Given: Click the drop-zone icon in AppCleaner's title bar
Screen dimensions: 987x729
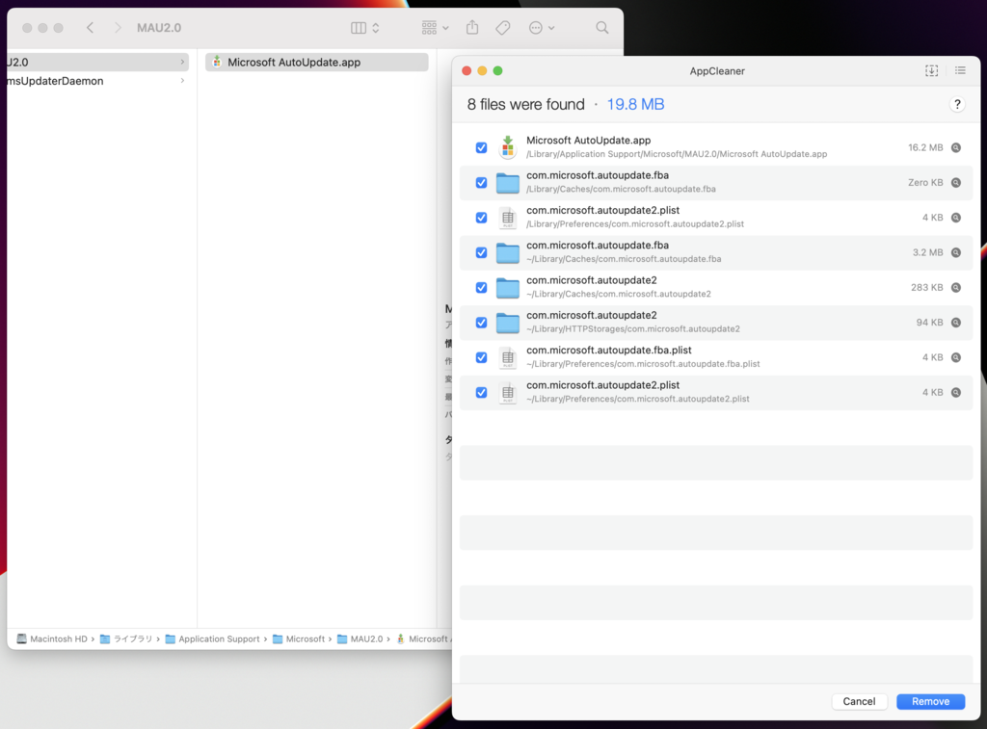Looking at the screenshot, I should pos(931,70).
